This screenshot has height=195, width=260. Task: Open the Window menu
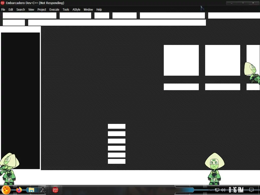coord(88,10)
